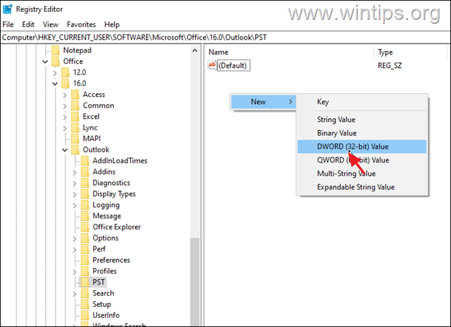Viewport: 451px width, 327px height.
Task: Click the 16.0 folder icon
Action: click(x=65, y=83)
